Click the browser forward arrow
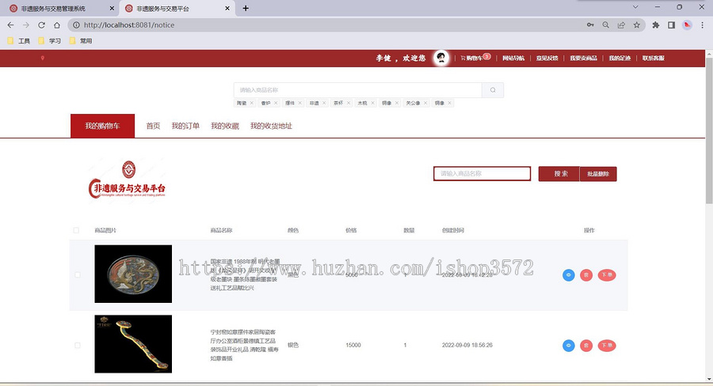 pos(26,25)
